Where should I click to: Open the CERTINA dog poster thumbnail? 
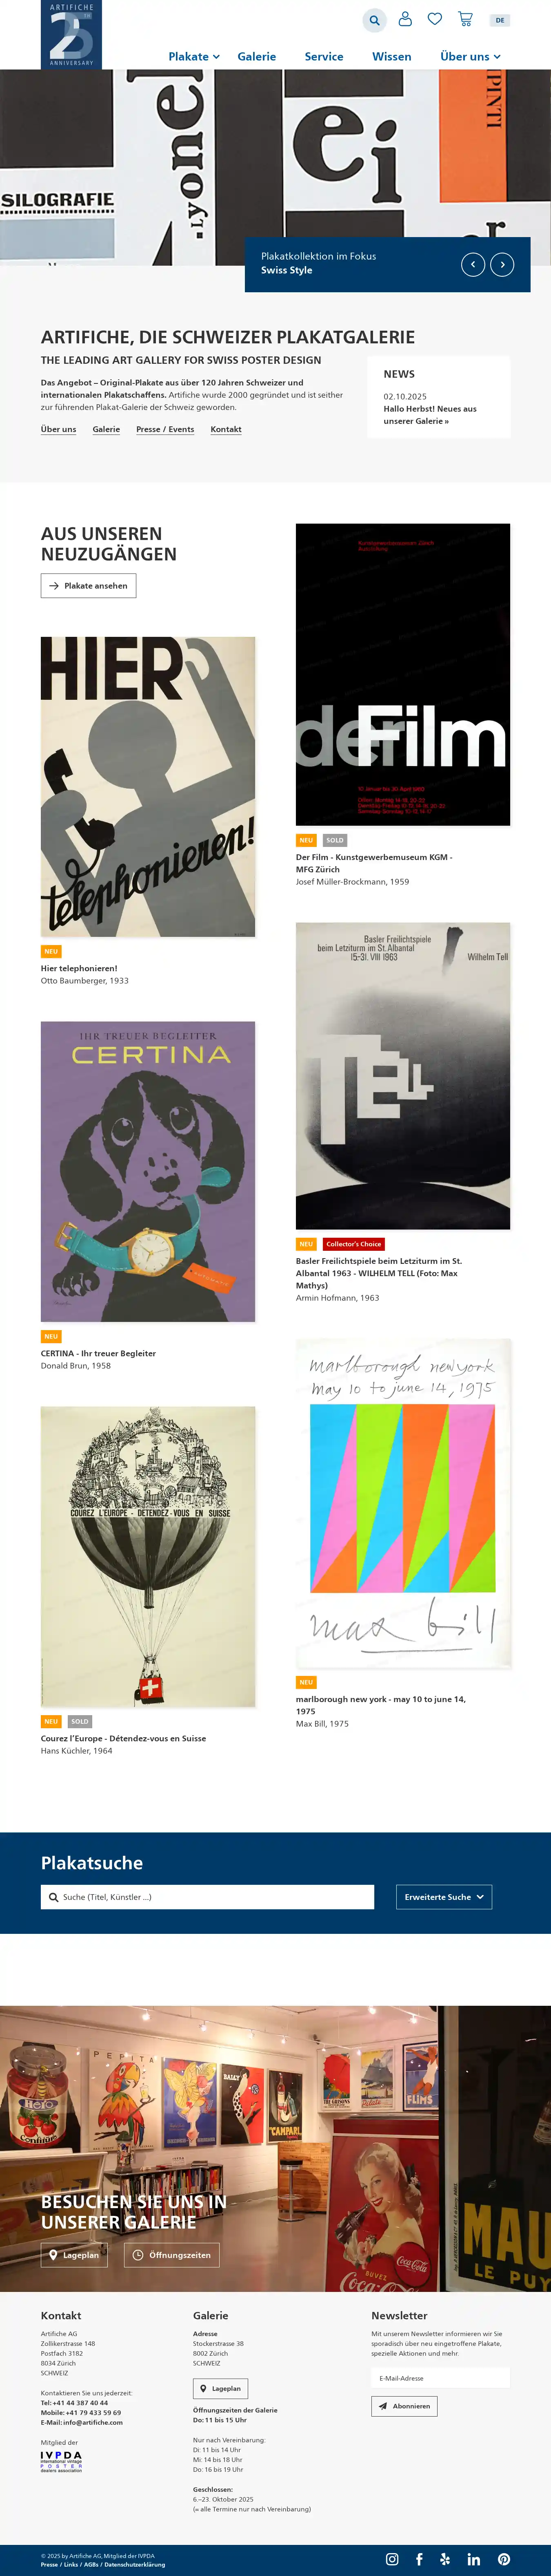point(148,1171)
